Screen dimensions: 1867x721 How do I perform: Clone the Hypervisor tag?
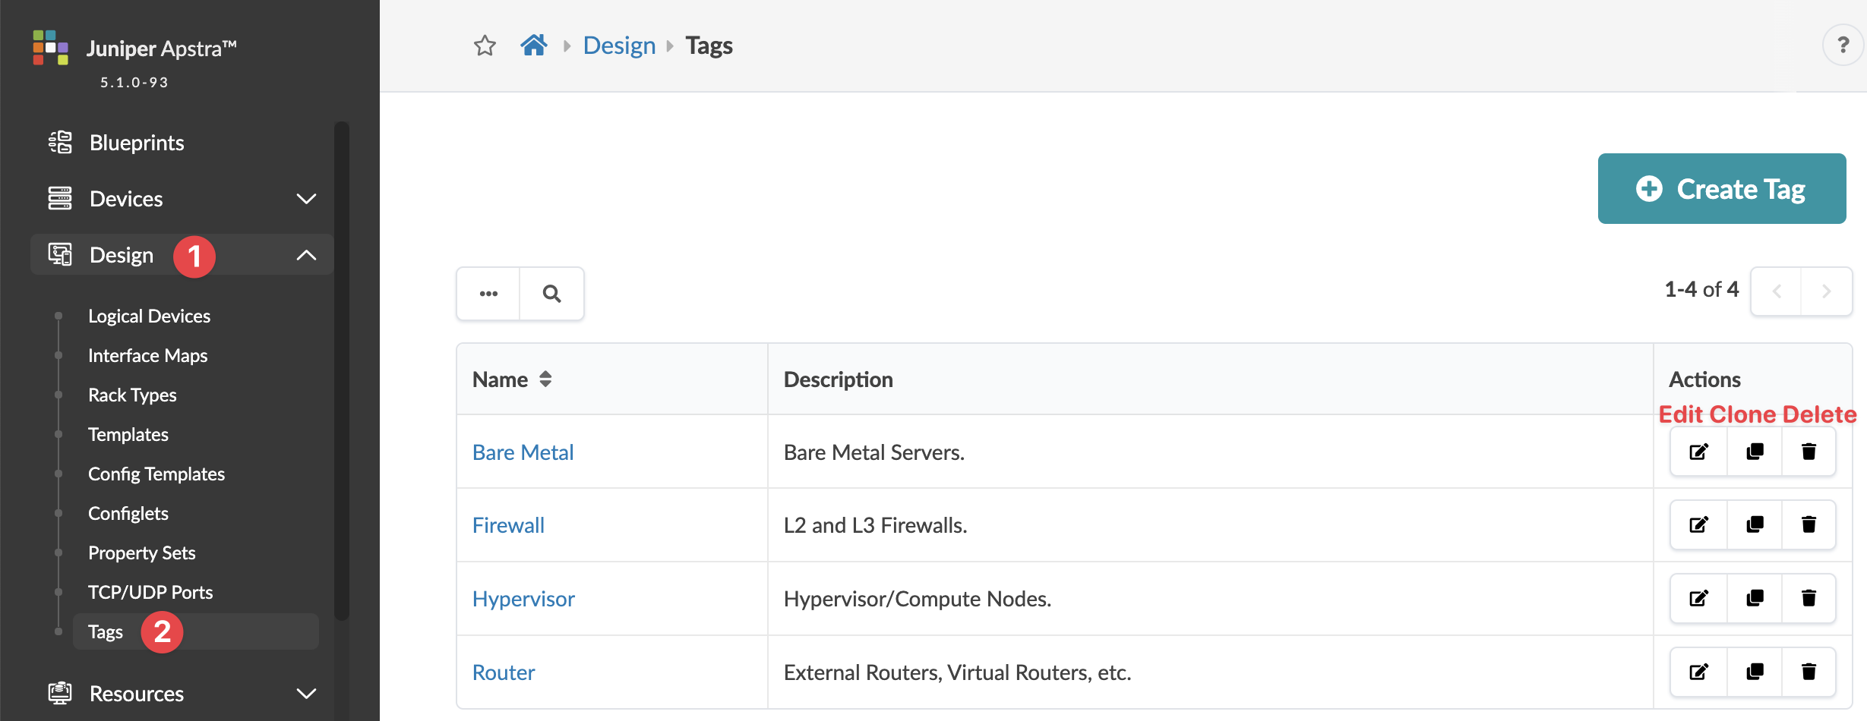[1755, 599]
